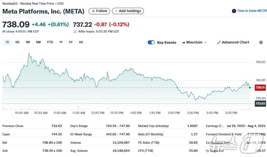This screenshot has height=157, width=267.
Task: Toggle the Key Events switch
Action: pyautogui.click(x=151, y=42)
